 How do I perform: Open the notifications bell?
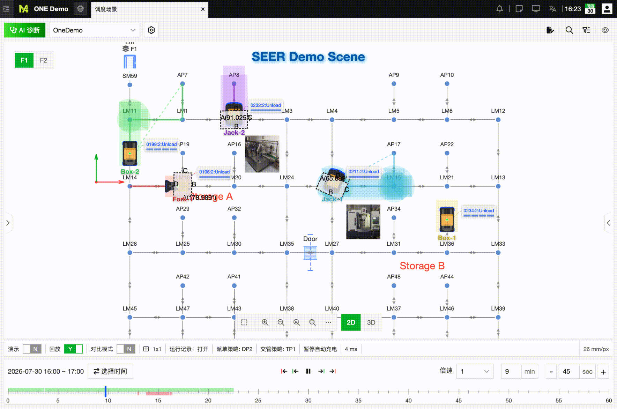(499, 9)
